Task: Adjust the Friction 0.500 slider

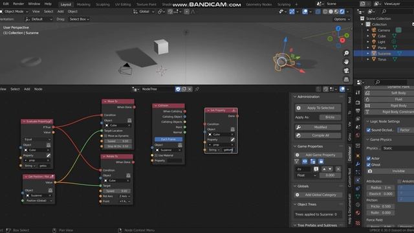Action: pos(380,206)
